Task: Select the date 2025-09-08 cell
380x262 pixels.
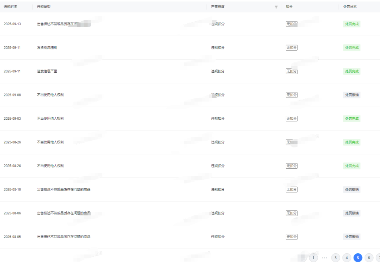Action: click(x=12, y=95)
